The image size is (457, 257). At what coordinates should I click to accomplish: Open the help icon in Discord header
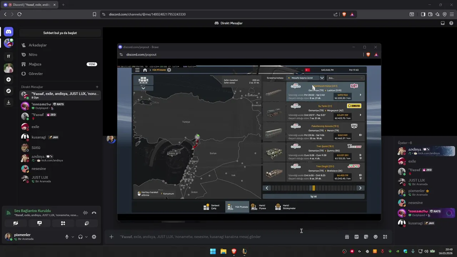click(452, 23)
